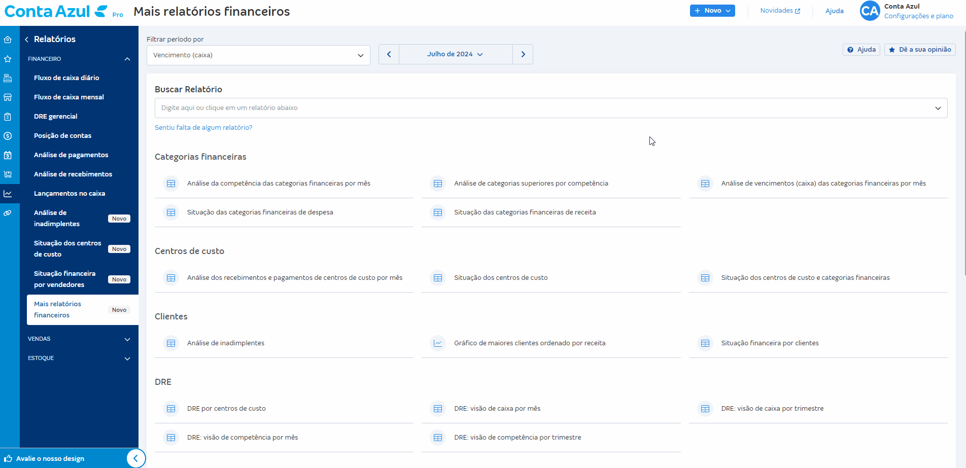Open favorites via the star sidebar icon
This screenshot has width=966, height=468.
click(x=8, y=59)
